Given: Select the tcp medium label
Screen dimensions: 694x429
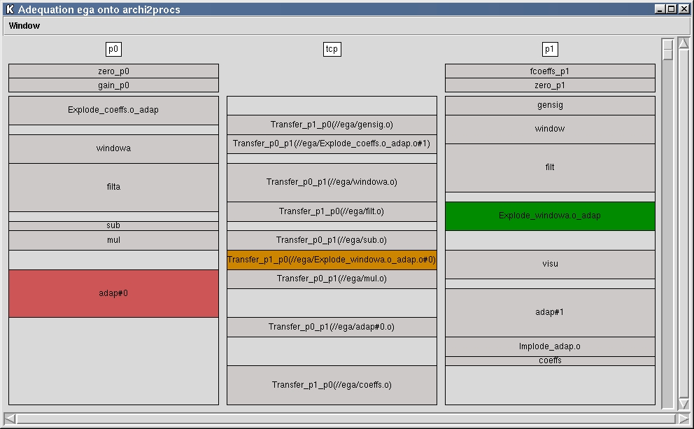Looking at the screenshot, I should 332,49.
